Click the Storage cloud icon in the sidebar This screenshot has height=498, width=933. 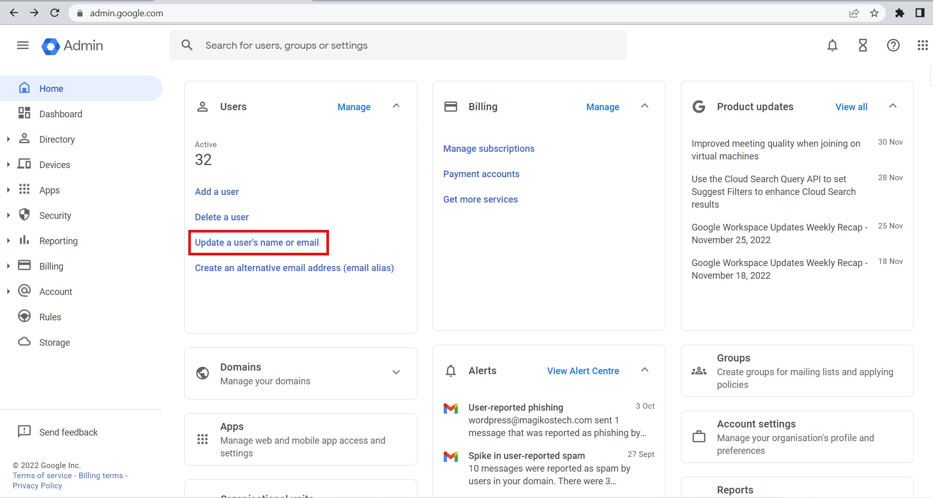coord(24,342)
